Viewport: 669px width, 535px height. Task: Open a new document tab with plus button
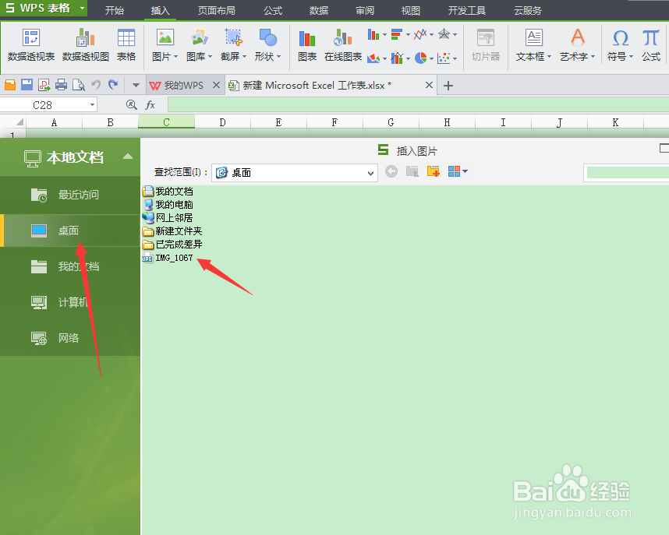click(448, 86)
